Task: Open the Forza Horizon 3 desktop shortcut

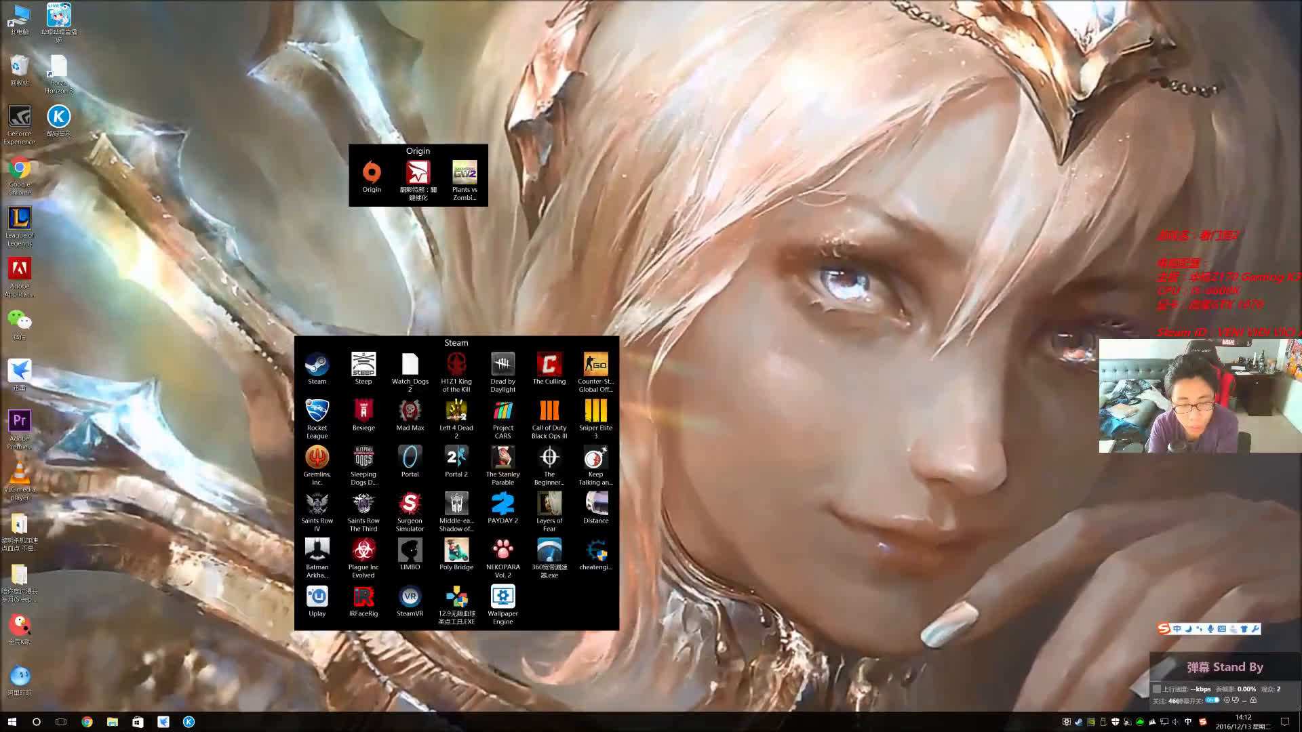Action: [x=58, y=75]
